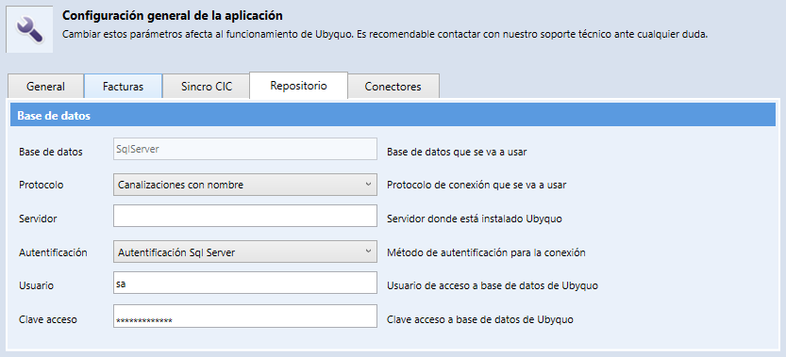
Task: Click 'Clave acceso a base de datos' description
Action: [x=480, y=319]
